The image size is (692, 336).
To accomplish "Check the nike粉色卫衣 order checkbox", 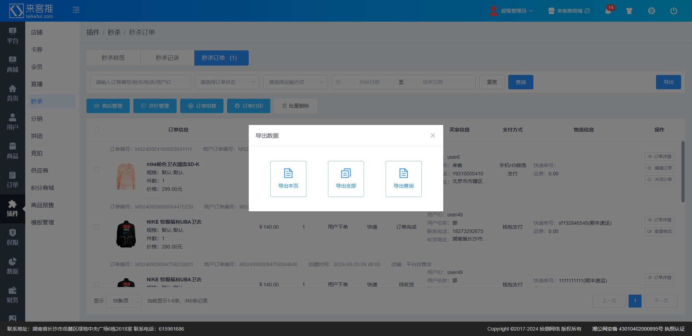I will (97, 169).
